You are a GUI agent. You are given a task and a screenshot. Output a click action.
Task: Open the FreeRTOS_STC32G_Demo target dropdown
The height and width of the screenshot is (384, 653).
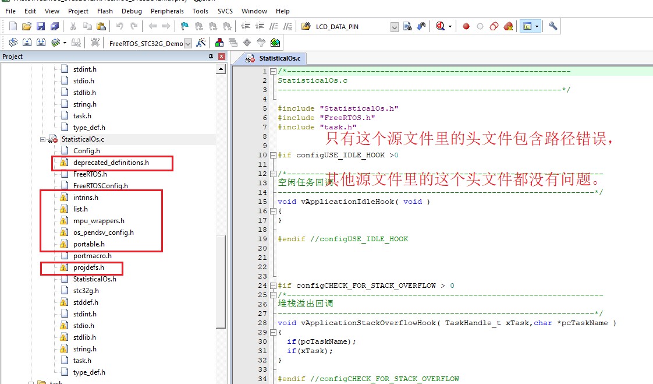click(188, 43)
